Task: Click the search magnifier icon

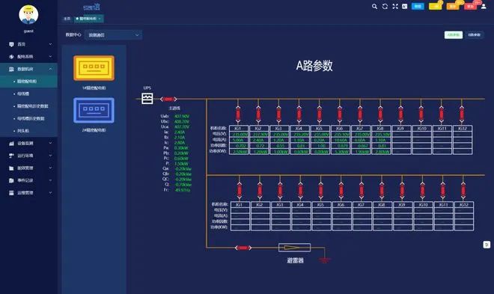Action: pos(374,6)
